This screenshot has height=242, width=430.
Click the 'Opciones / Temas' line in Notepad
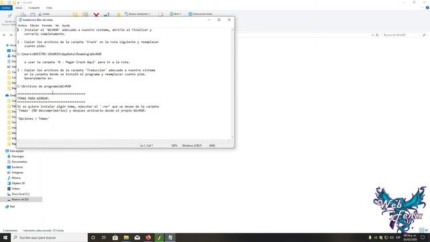tap(33, 118)
